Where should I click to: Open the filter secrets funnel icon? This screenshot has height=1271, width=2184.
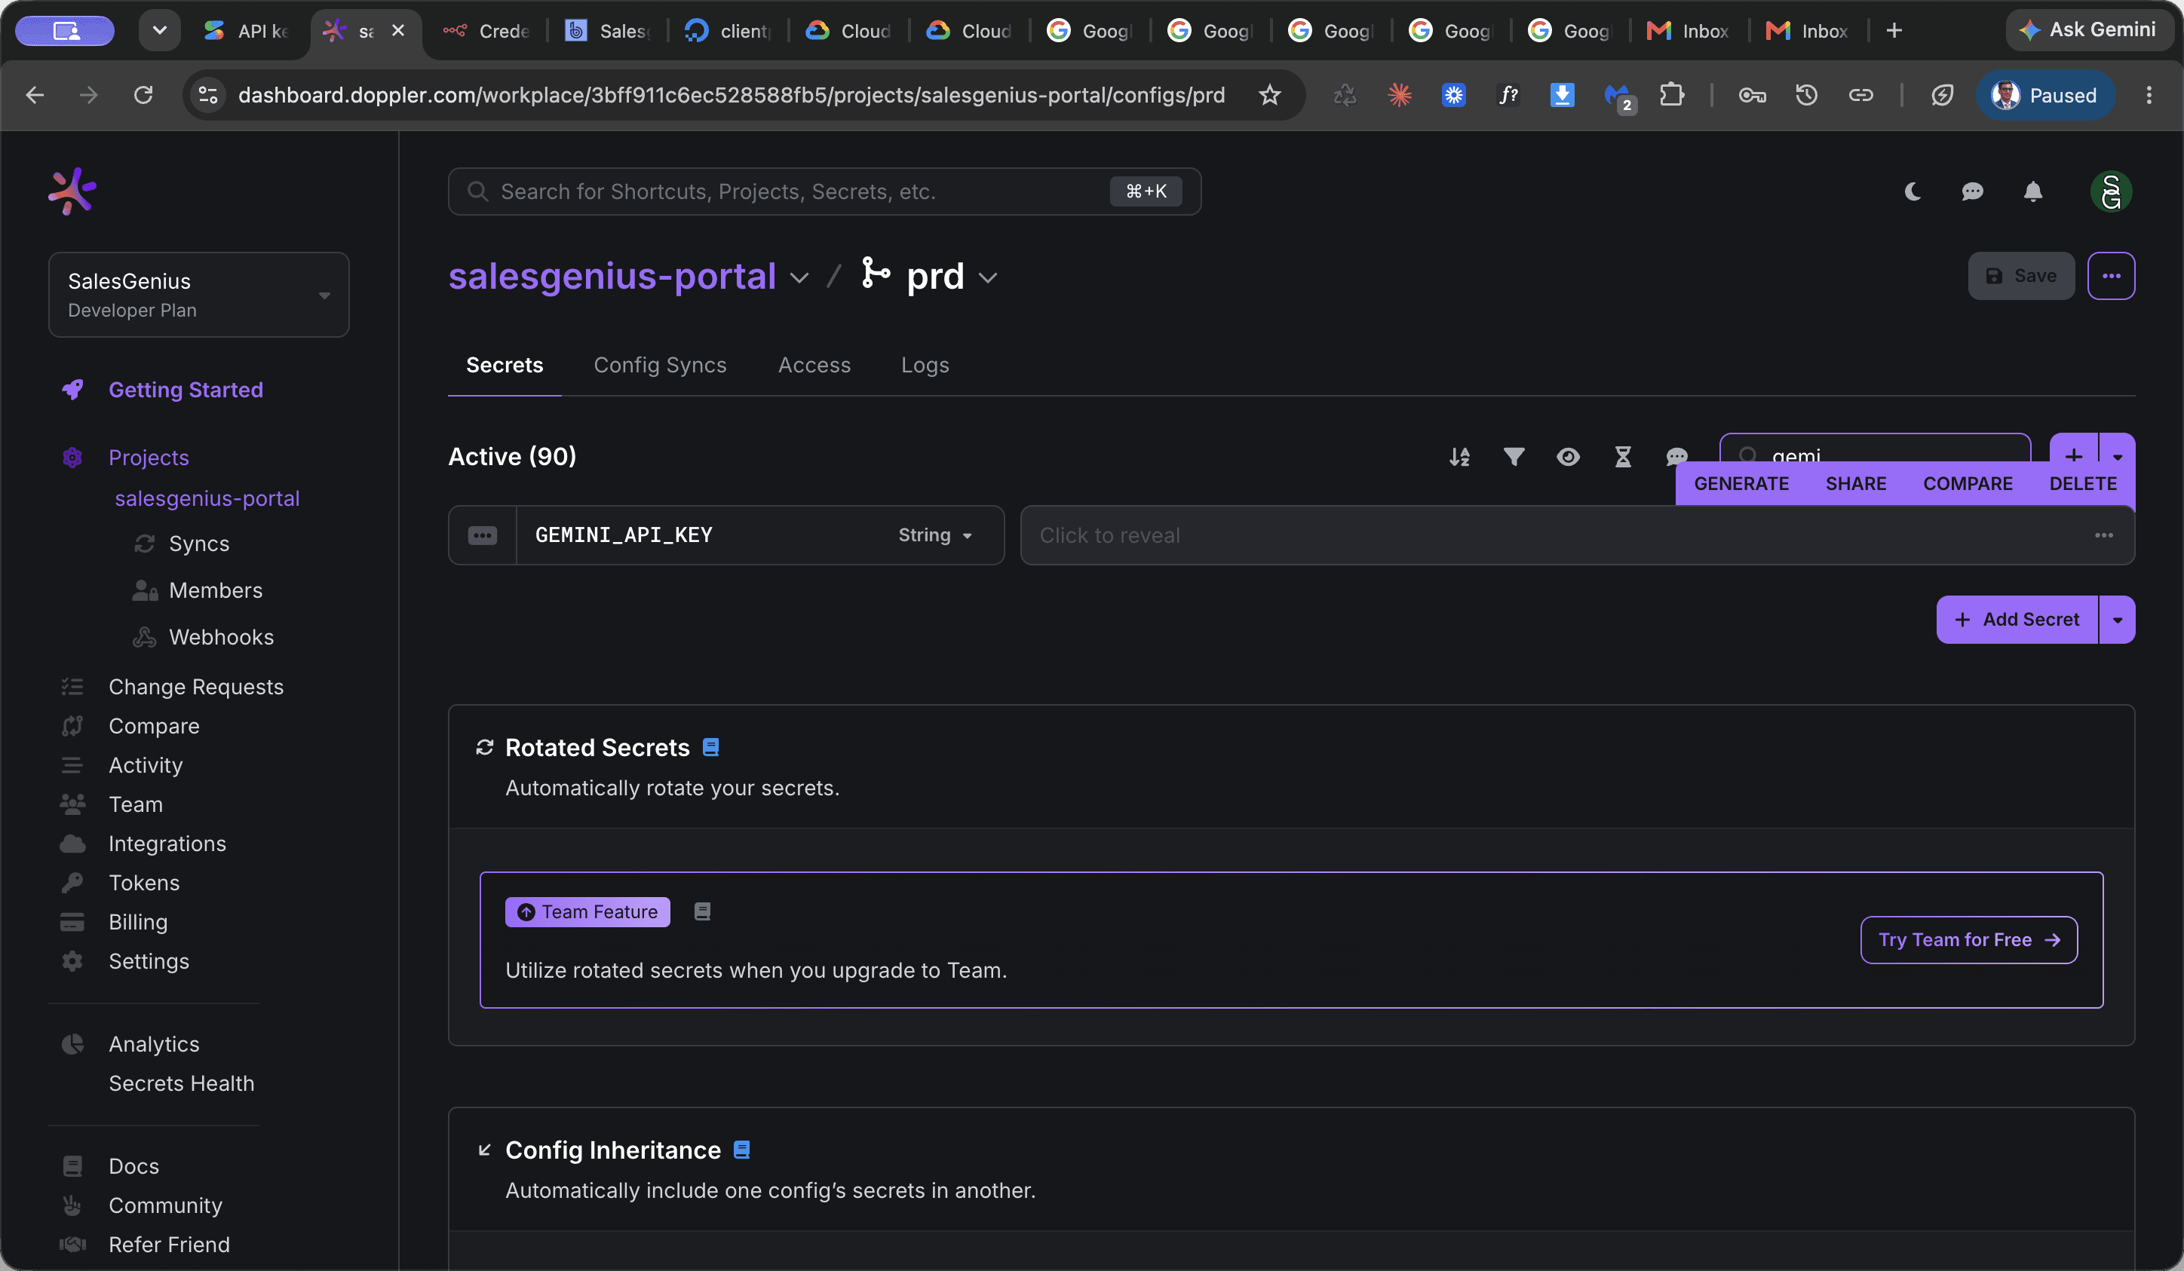point(1514,457)
